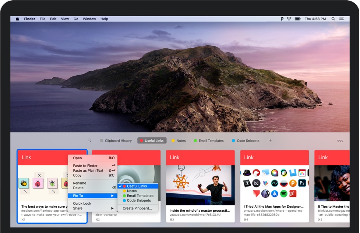
Task: Click the battery status icon
Action: point(297,19)
